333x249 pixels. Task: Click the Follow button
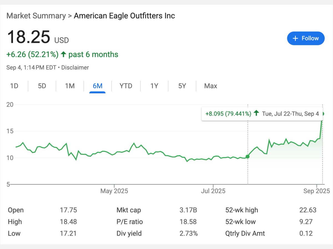(x=306, y=38)
